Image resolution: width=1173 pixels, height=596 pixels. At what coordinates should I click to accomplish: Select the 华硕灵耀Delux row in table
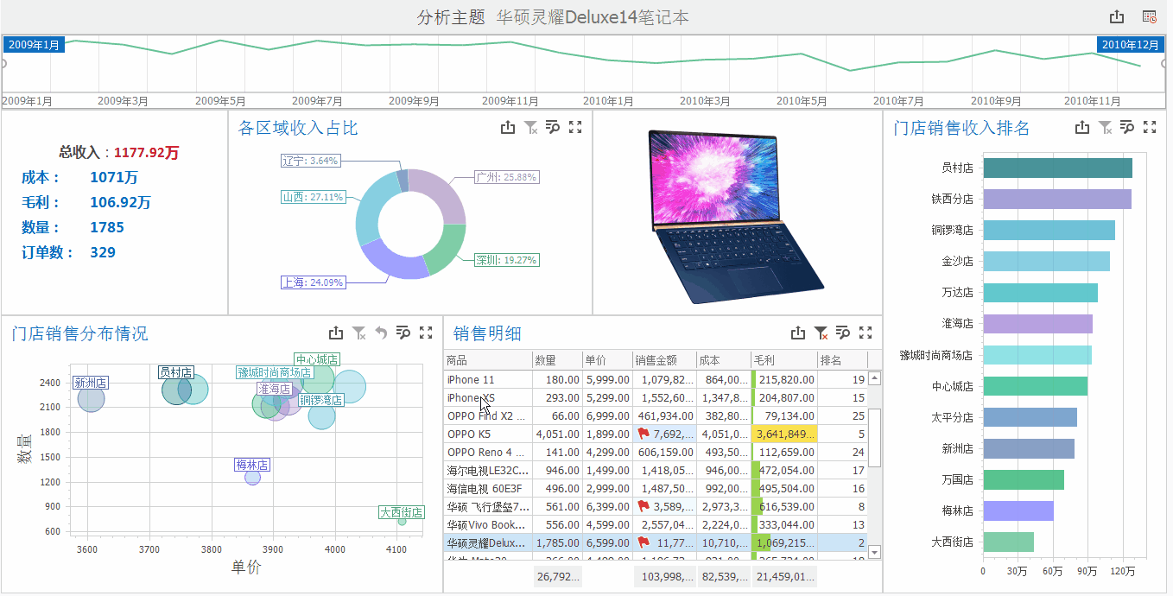488,542
